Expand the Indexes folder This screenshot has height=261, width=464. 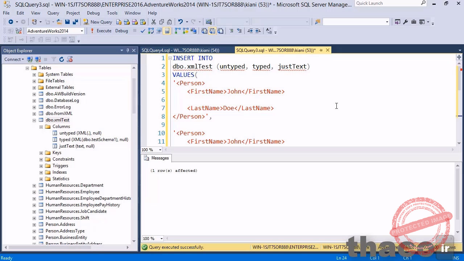point(41,172)
